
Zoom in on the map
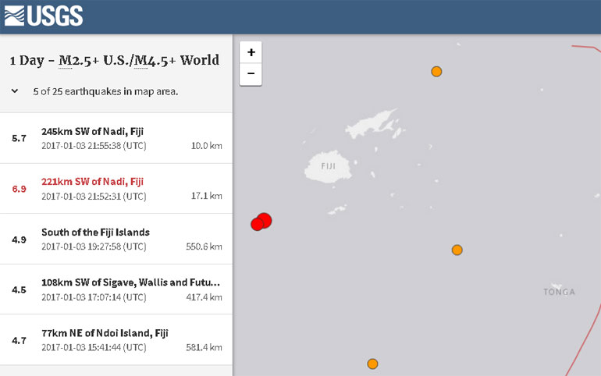pyautogui.click(x=251, y=52)
